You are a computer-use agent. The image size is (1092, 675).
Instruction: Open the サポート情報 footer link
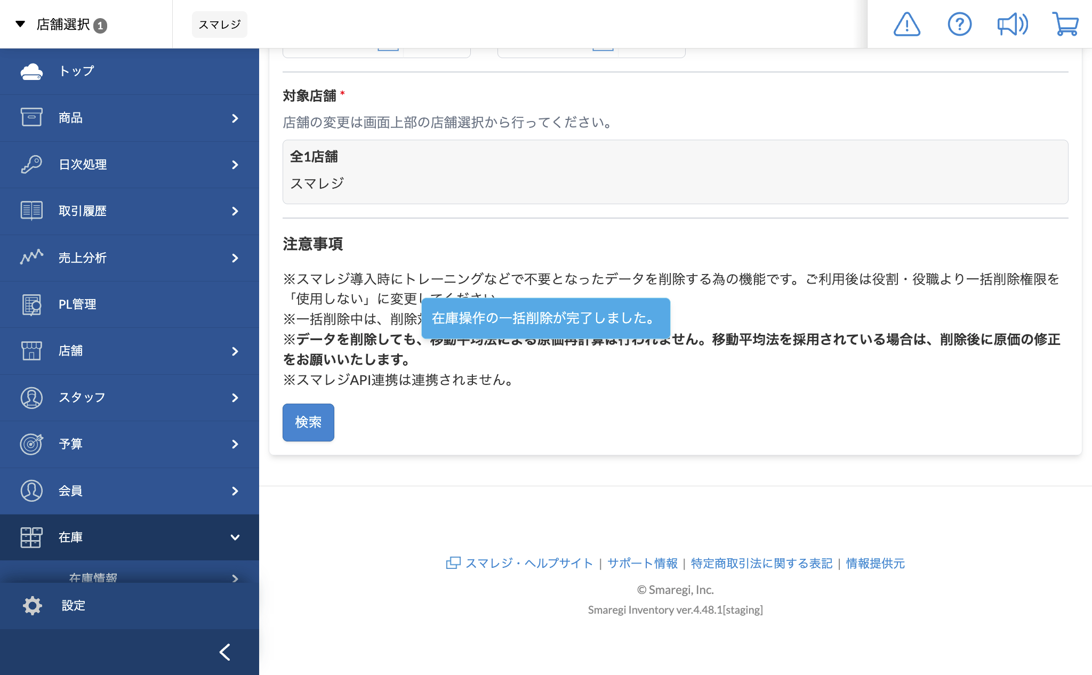pyautogui.click(x=642, y=564)
